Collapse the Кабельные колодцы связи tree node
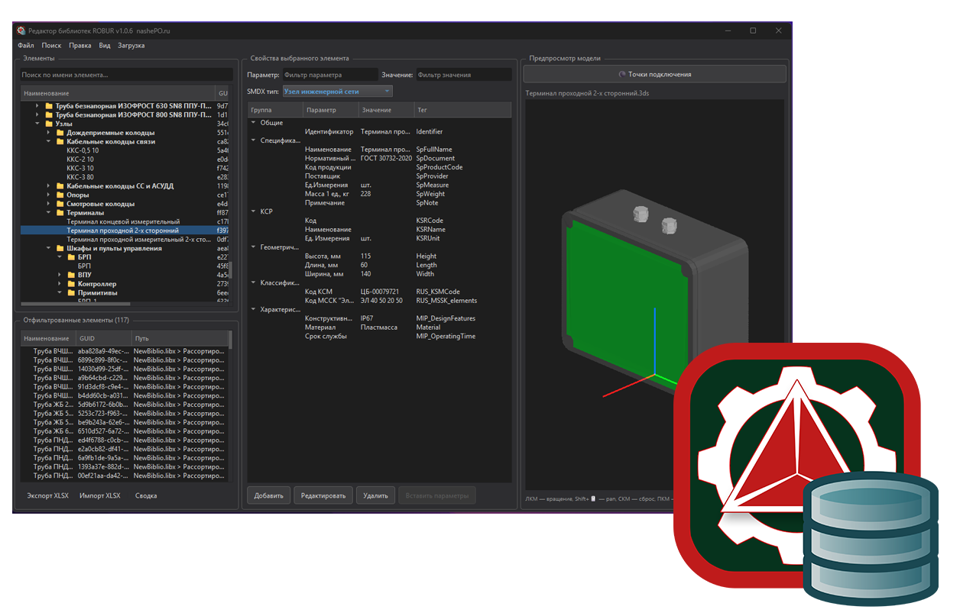 point(48,141)
